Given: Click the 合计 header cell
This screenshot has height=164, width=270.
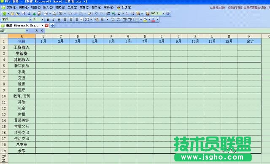Looking at the screenshot, I should pos(249,41).
